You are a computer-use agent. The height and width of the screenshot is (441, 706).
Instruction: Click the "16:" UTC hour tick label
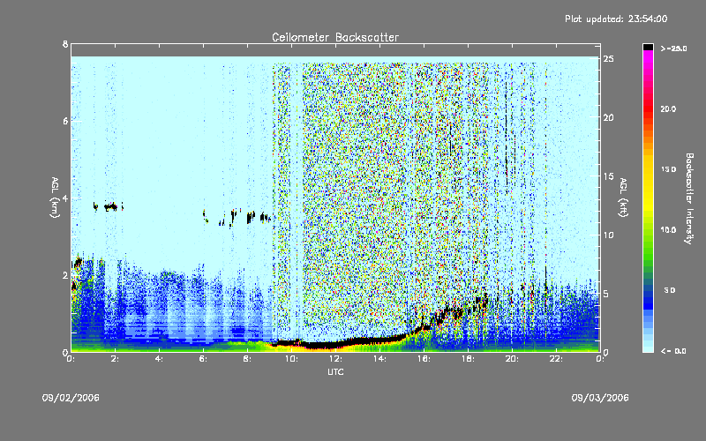pyautogui.click(x=424, y=359)
